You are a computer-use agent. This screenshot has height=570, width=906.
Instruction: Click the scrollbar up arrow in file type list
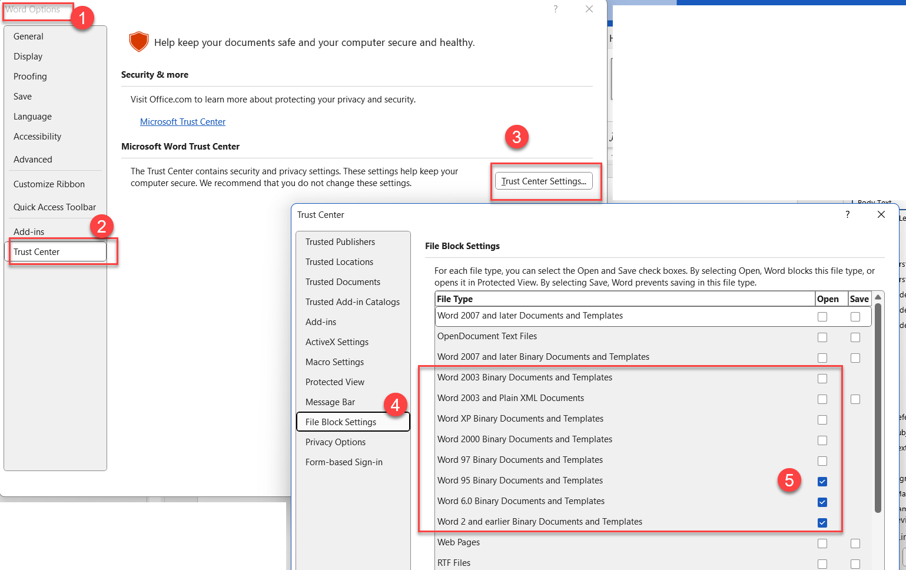coord(878,297)
